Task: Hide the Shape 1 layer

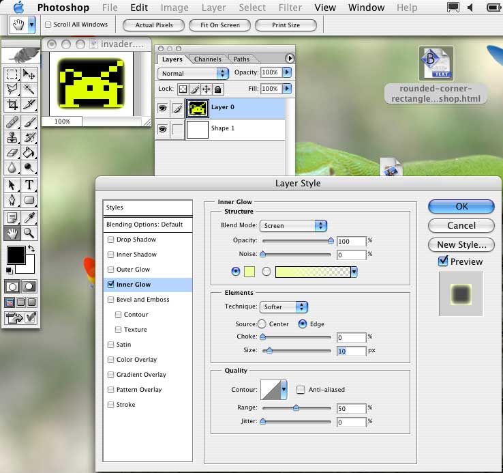Action: 163,130
